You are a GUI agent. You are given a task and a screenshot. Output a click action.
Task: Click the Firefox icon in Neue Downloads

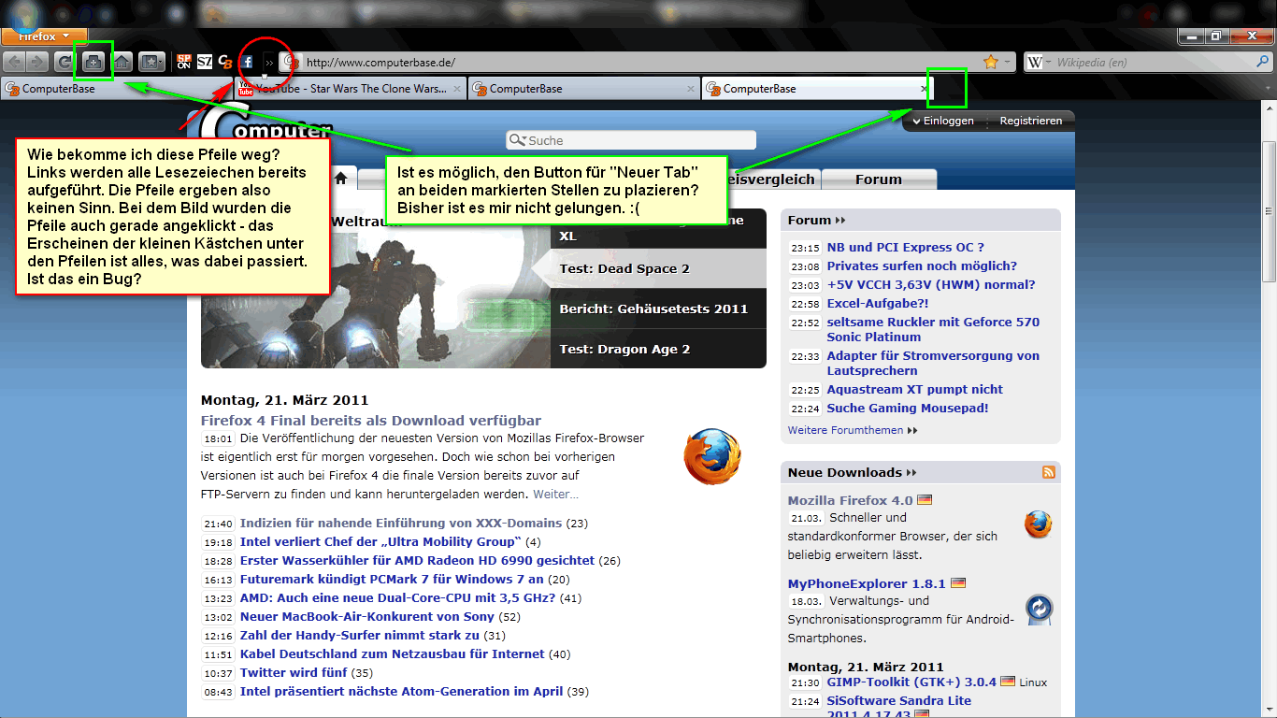(x=1038, y=524)
